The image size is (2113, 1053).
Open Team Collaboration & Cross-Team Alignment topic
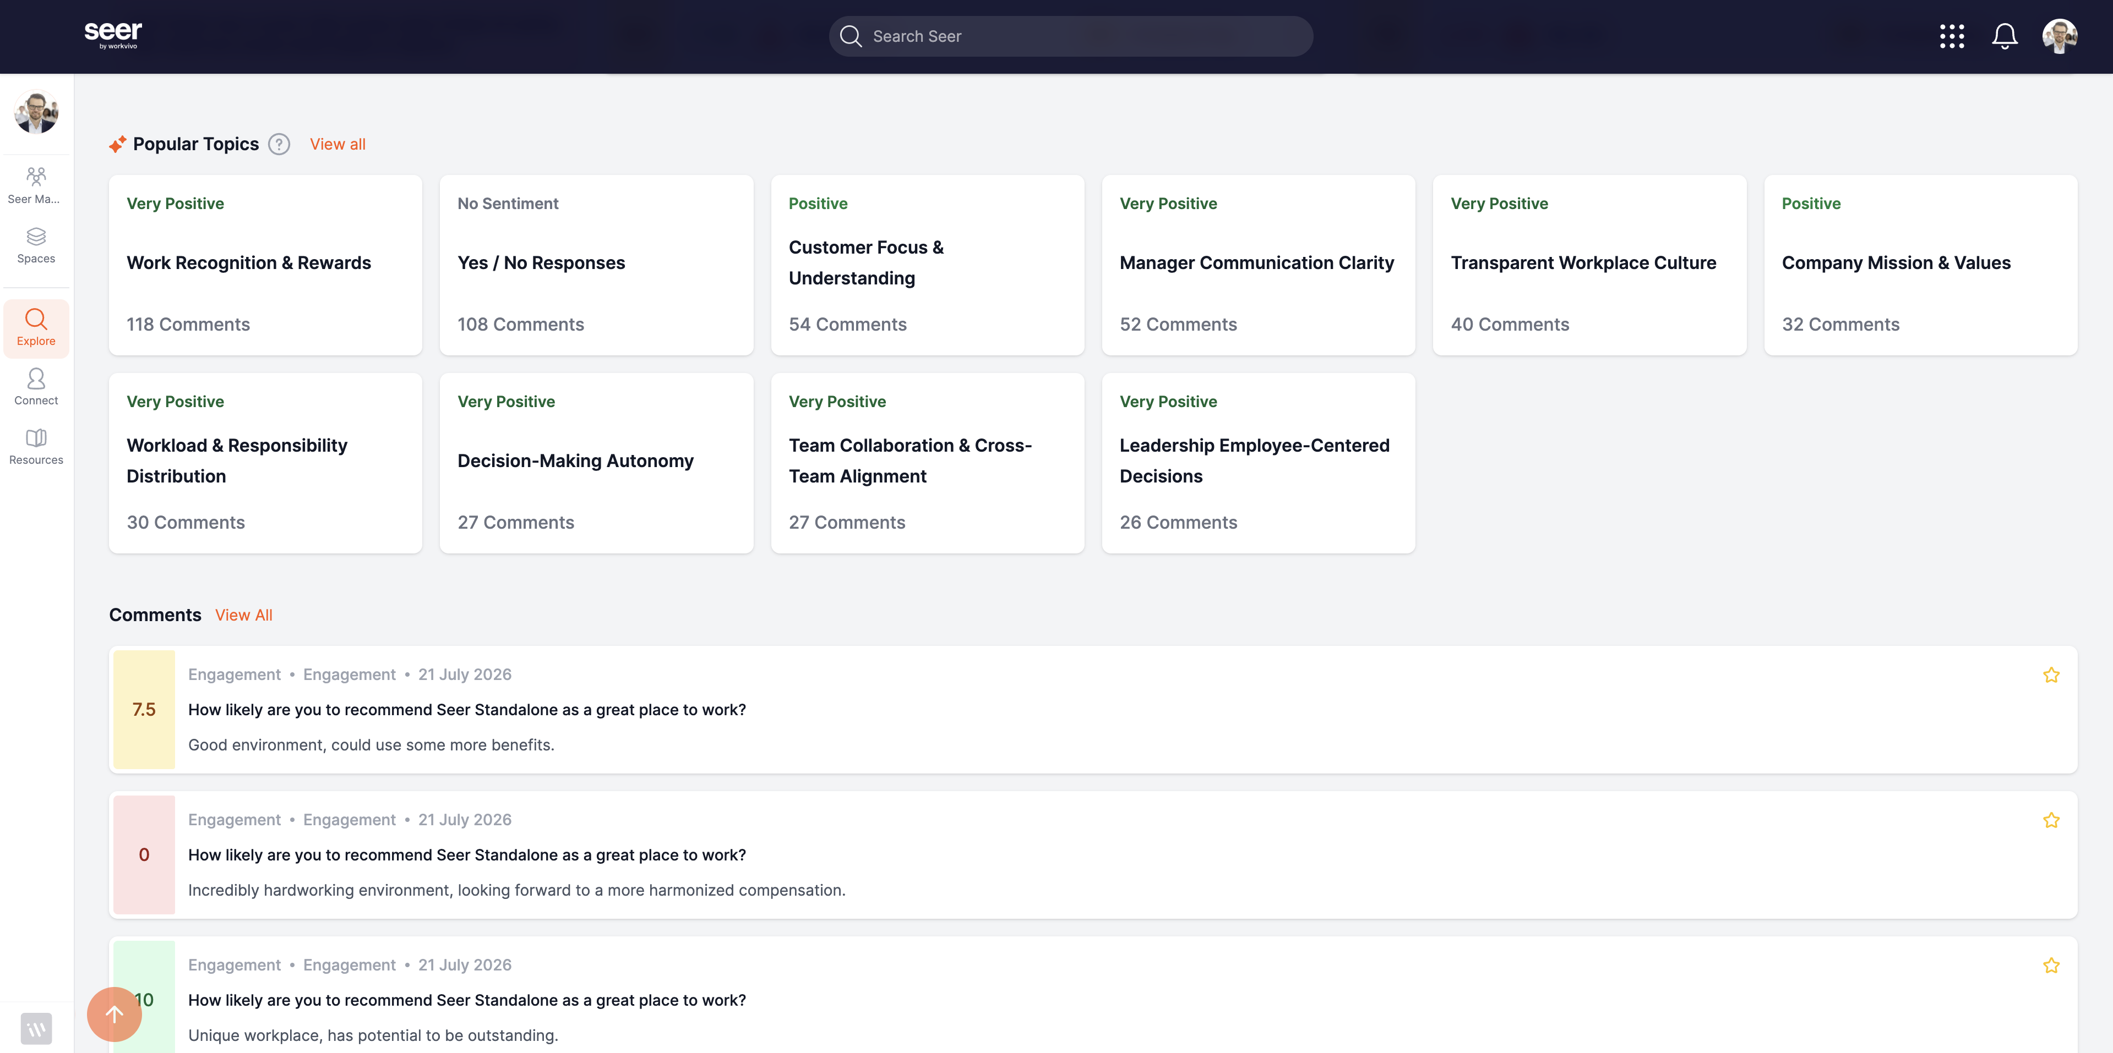coord(928,463)
